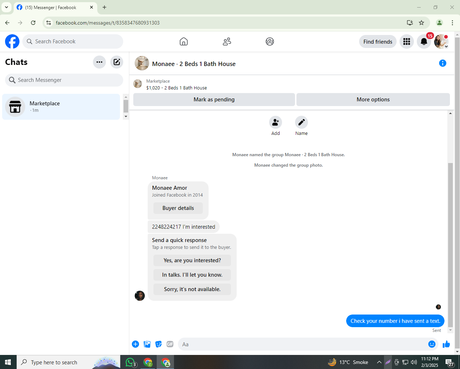Screen dimensions: 460x369
Task: Attach a photo with image icon
Action: pos(147,344)
